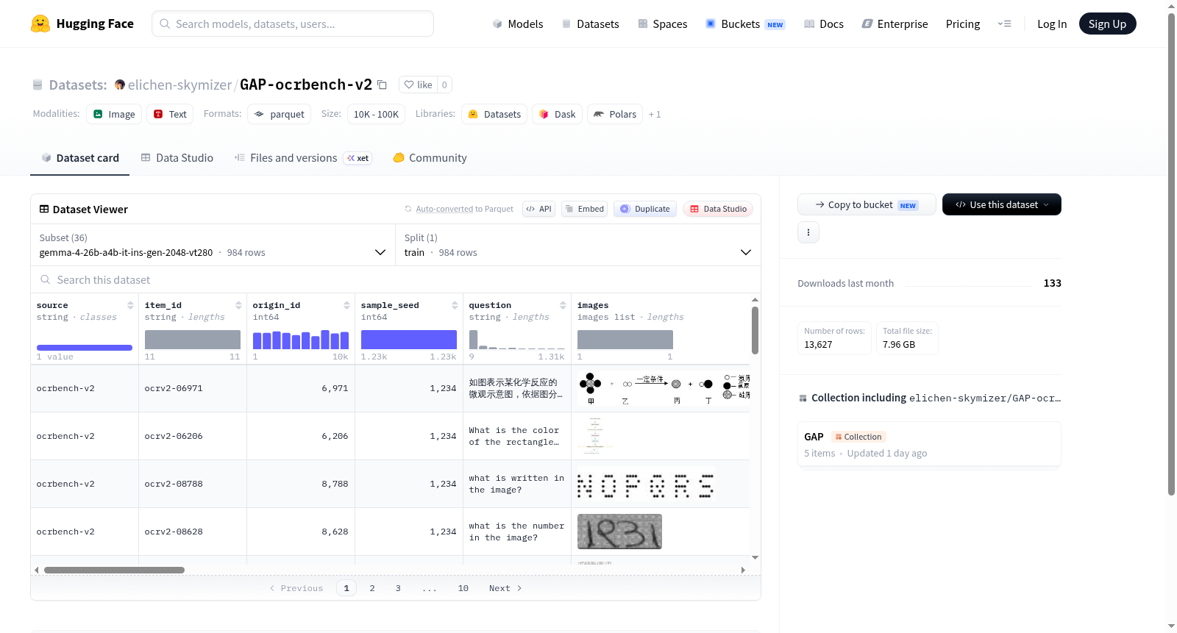Show the +1 more libraries
The height and width of the screenshot is (633, 1177).
pos(655,115)
